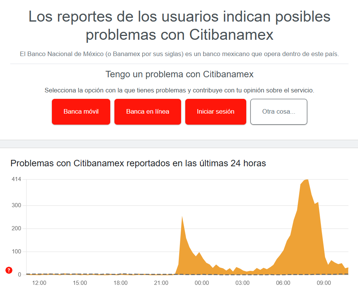Click the Tengo un problema con Citibanamex heading

pos(180,74)
